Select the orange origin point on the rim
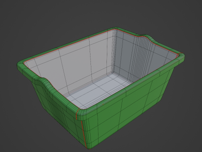The height and width of the screenshot is (152, 202). pyautogui.click(x=103, y=104)
